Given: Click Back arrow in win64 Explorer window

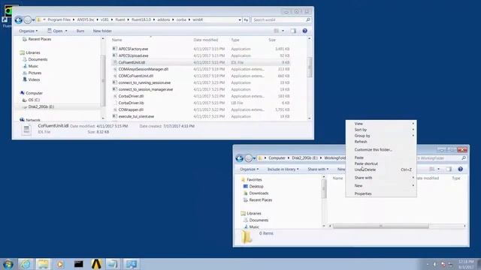Looking at the screenshot, I should (x=18, y=20).
